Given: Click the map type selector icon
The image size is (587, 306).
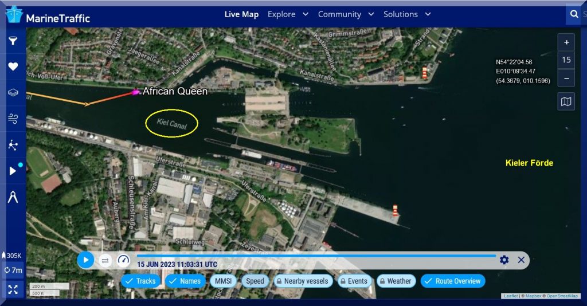Looking at the screenshot, I should (x=566, y=101).
